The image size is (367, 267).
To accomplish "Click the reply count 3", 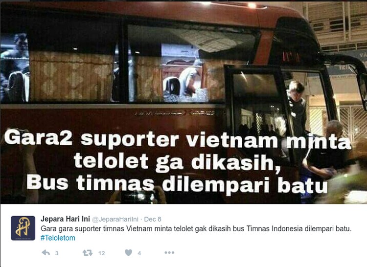I will pyautogui.click(x=57, y=253).
